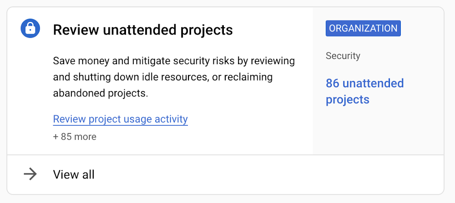Click the right arrow icon beside View all
The image size is (455, 203).
(30, 174)
